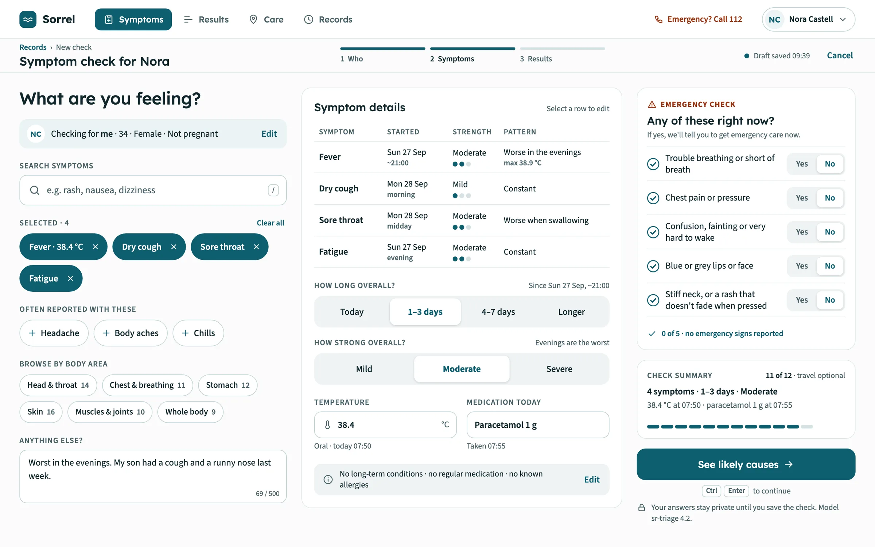Open Nora Castell account dropdown

(x=809, y=19)
